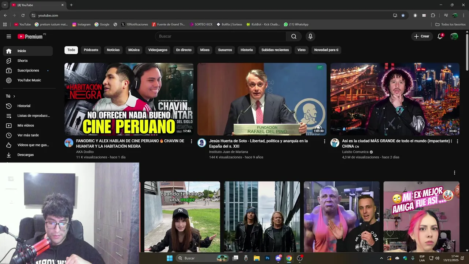469x264 pixels.
Task: Open options for Luisito Comunica video
Action: coord(457,141)
